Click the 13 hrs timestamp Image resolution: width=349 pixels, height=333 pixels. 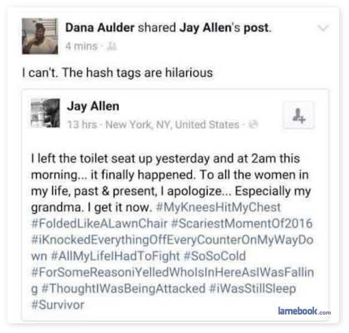(82, 125)
